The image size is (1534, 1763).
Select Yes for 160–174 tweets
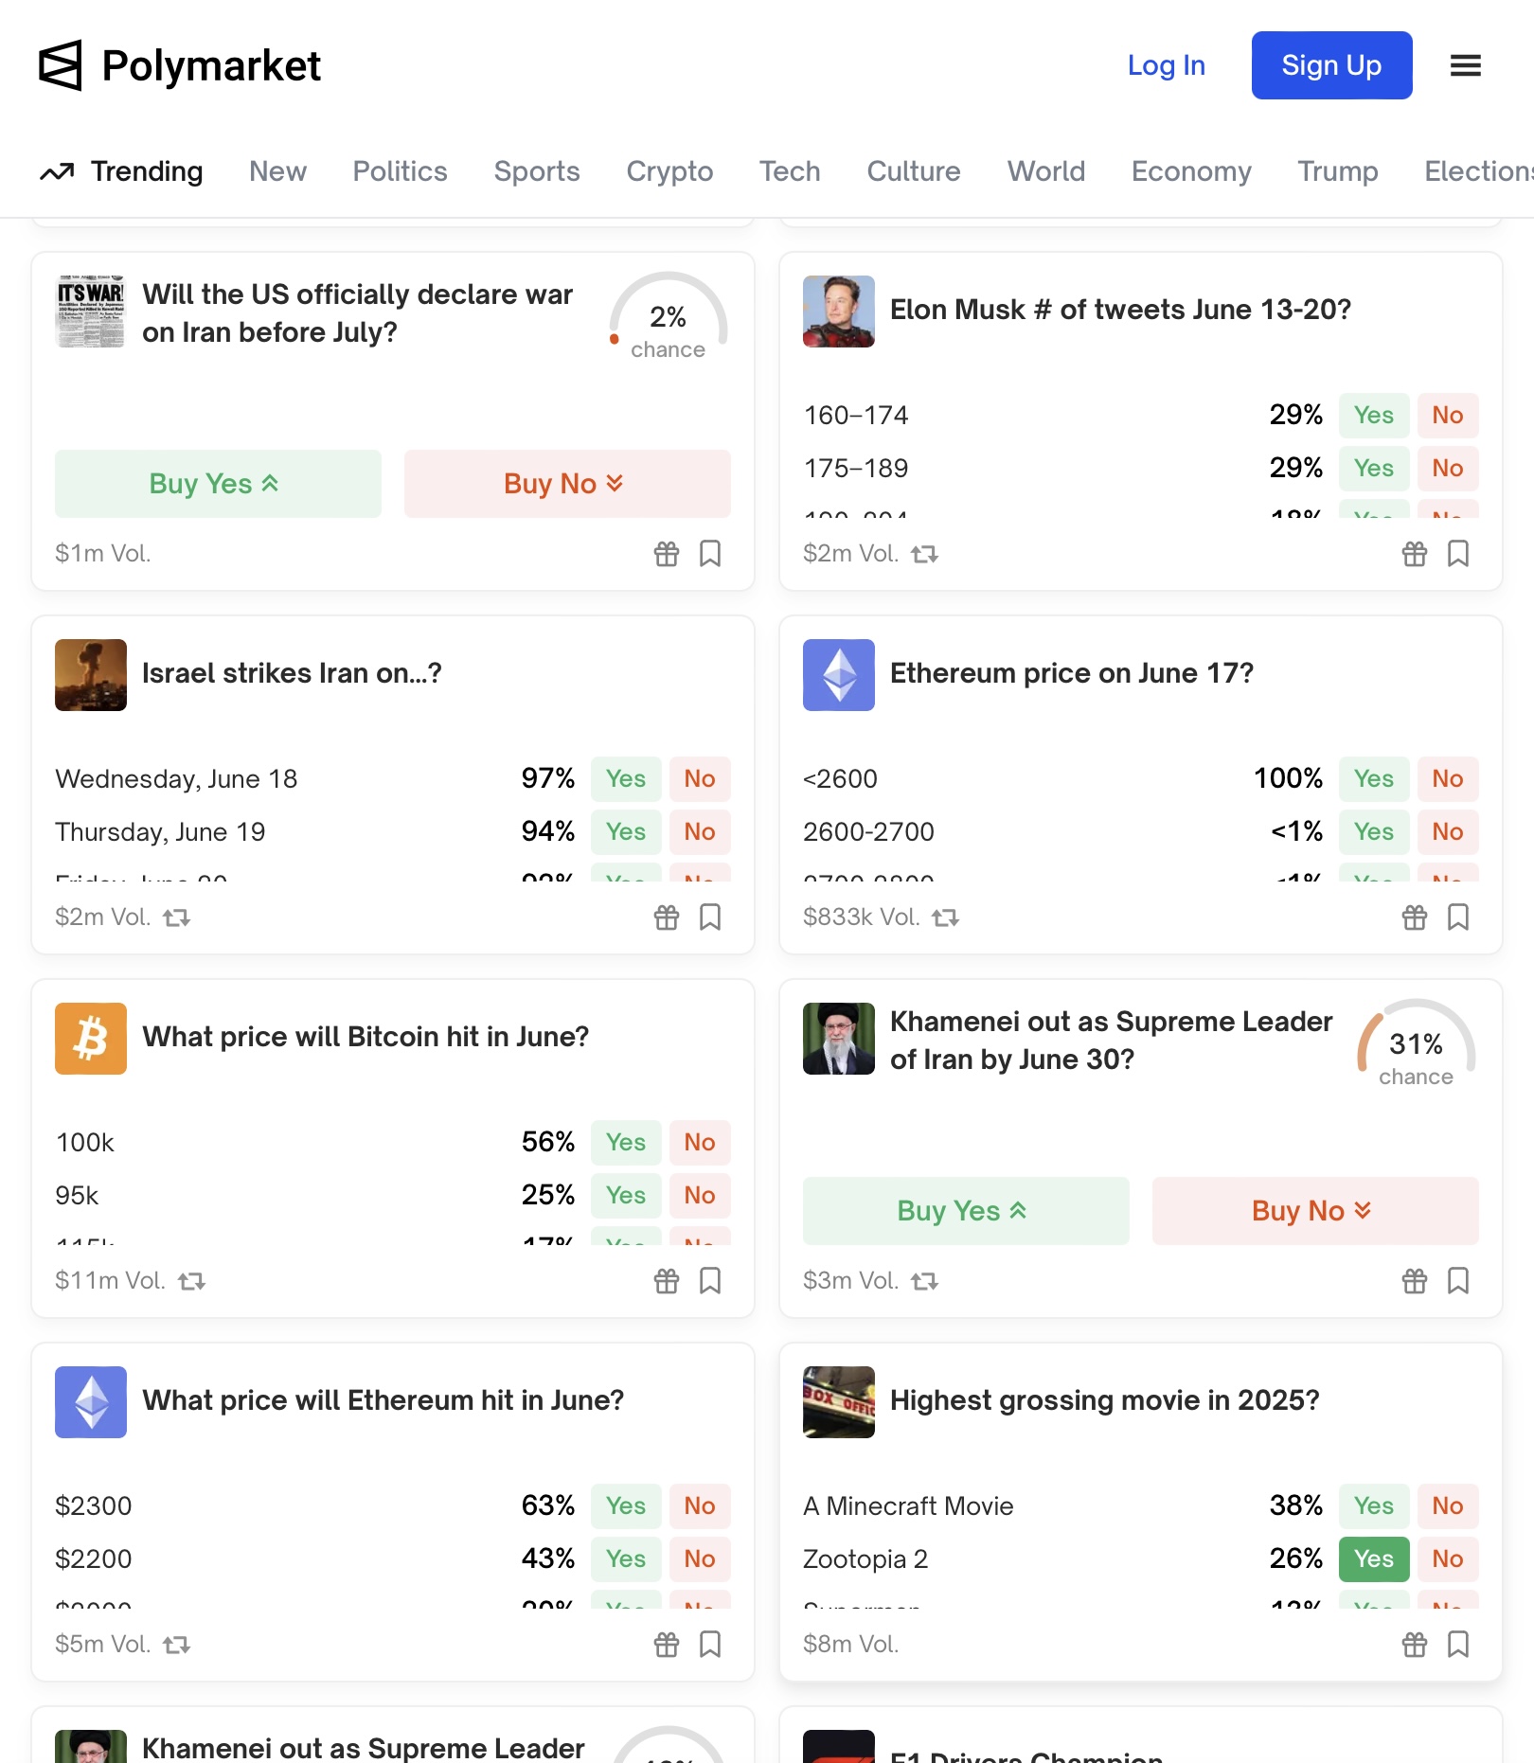click(x=1374, y=416)
